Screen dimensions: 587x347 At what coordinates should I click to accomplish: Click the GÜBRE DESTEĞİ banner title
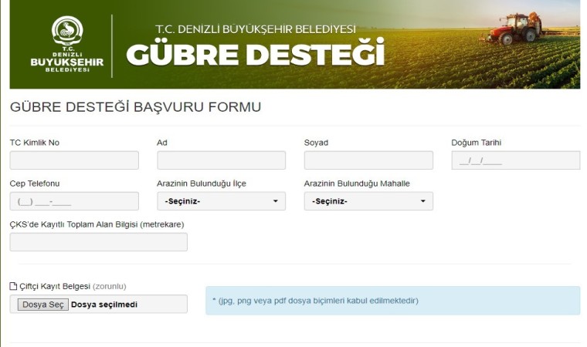[x=255, y=55]
